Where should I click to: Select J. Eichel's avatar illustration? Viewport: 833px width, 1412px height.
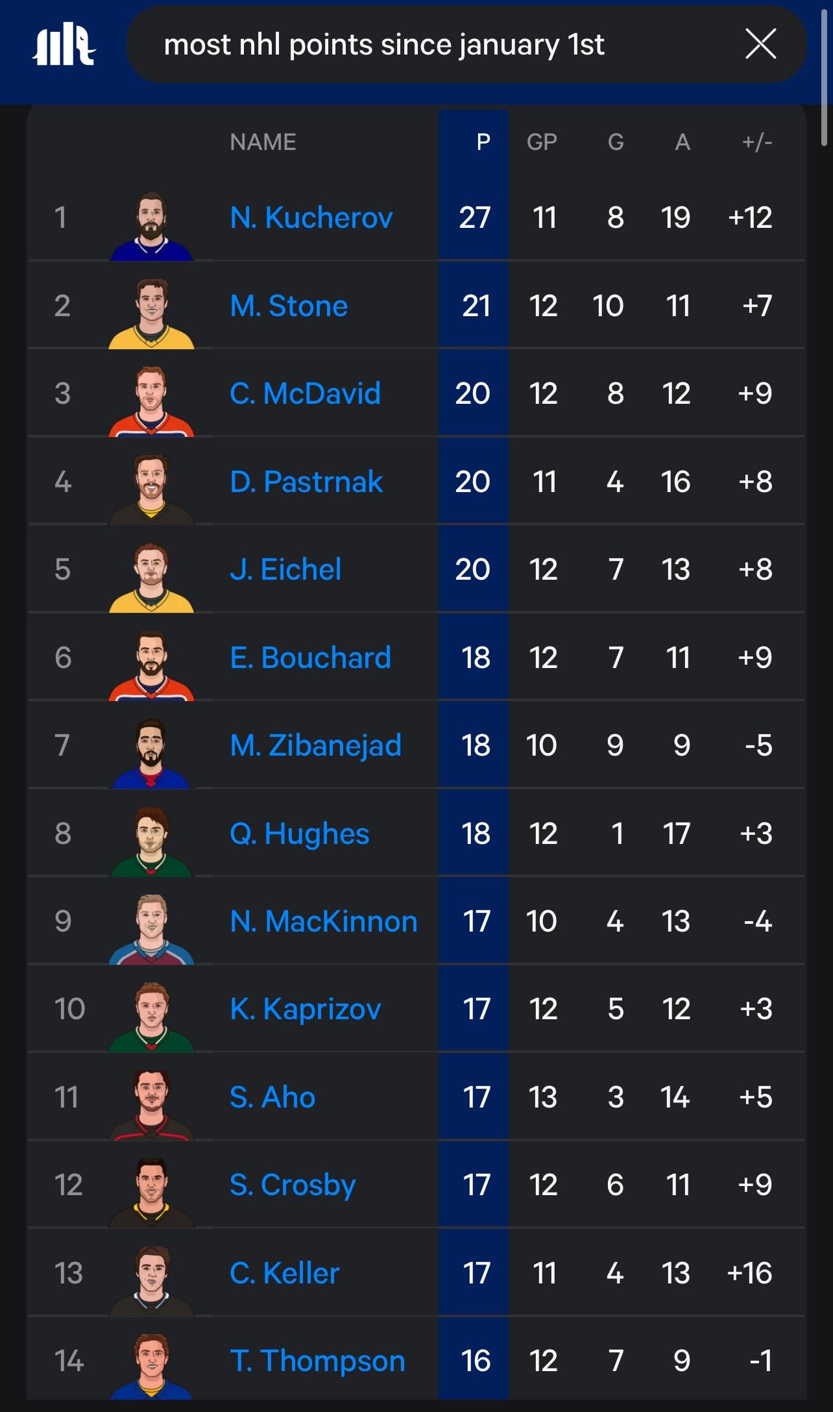[151, 577]
